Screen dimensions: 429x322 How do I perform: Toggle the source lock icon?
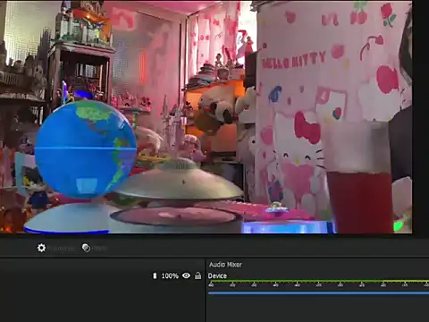tap(198, 275)
